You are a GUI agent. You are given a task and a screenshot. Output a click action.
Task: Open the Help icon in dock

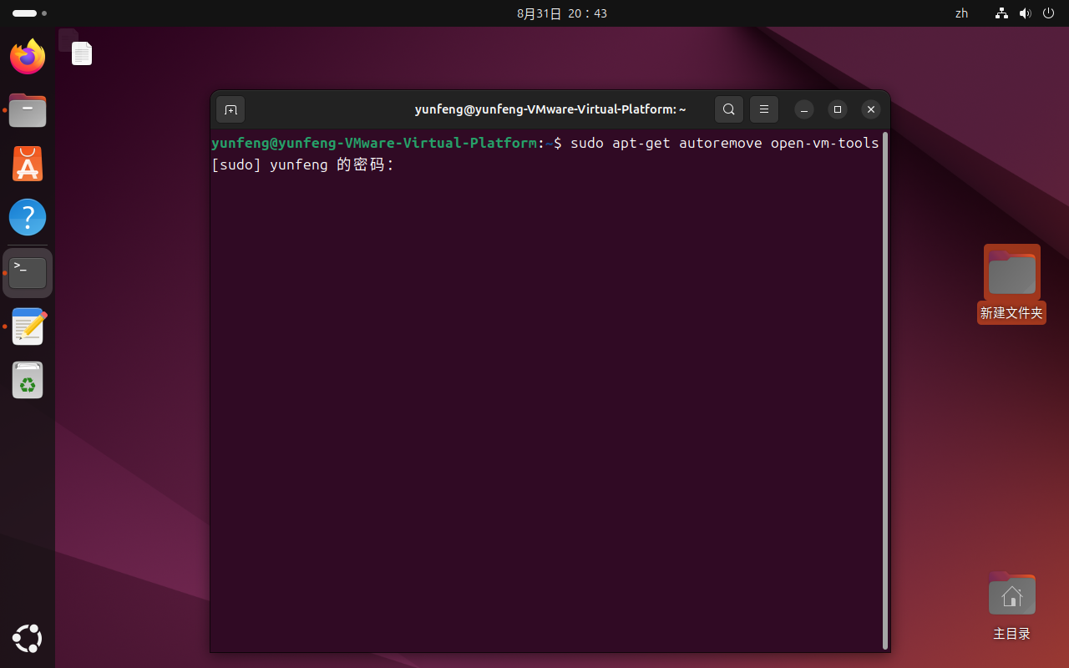(28, 217)
